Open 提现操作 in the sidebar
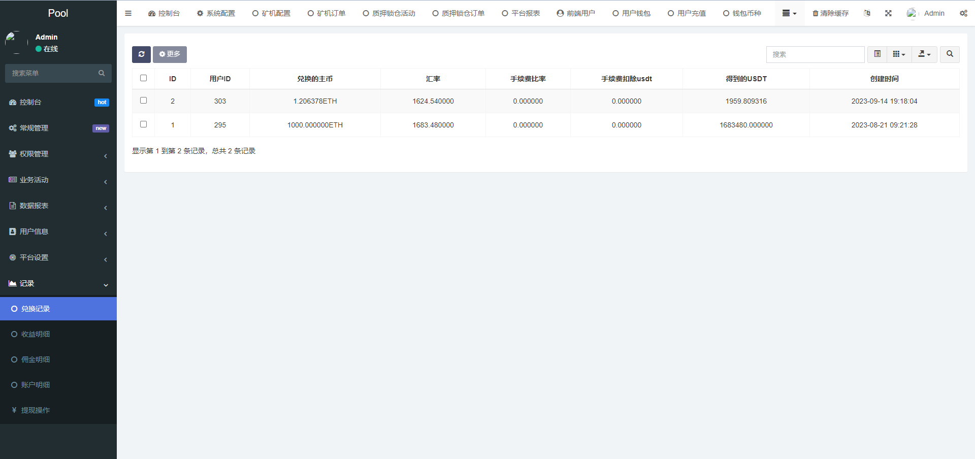The width and height of the screenshot is (975, 459). click(35, 410)
